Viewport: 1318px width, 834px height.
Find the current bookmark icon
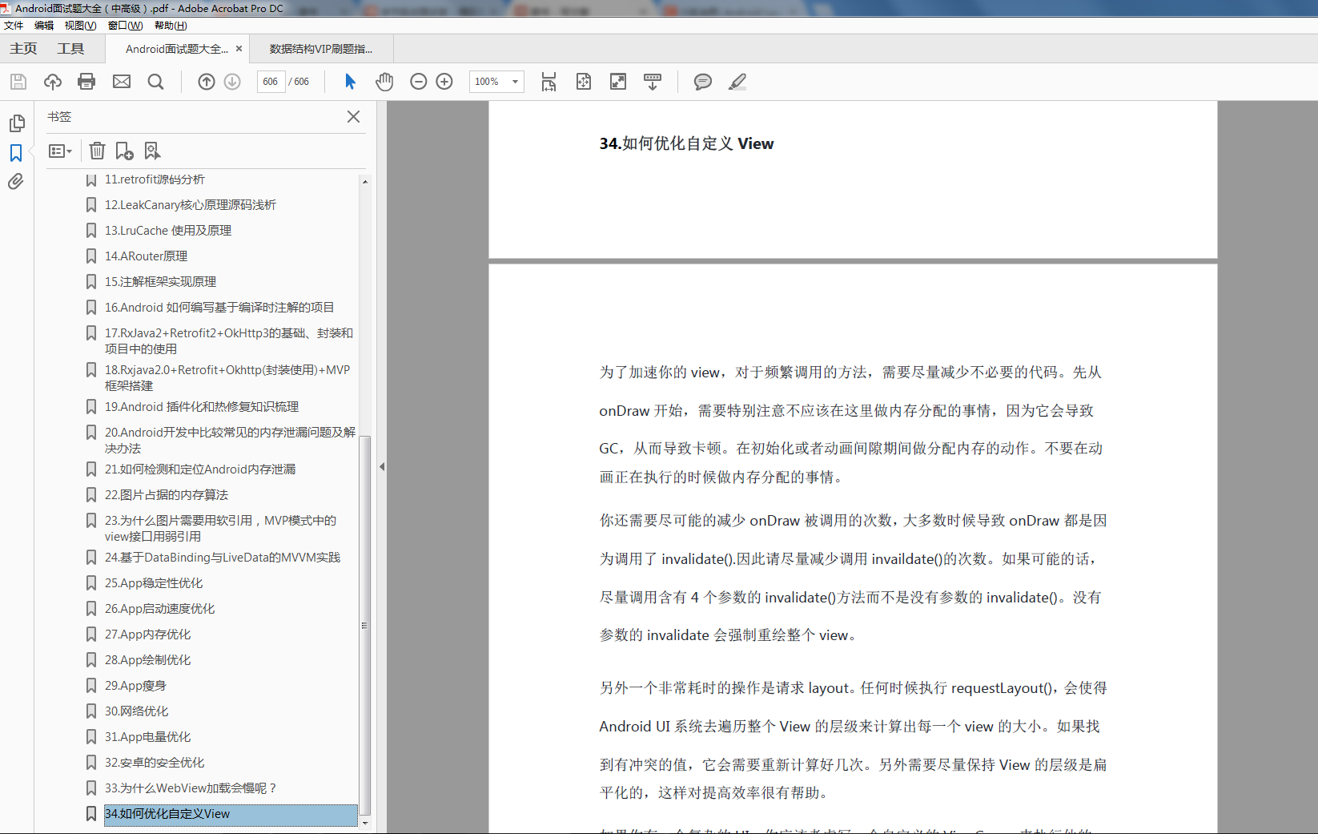point(152,151)
